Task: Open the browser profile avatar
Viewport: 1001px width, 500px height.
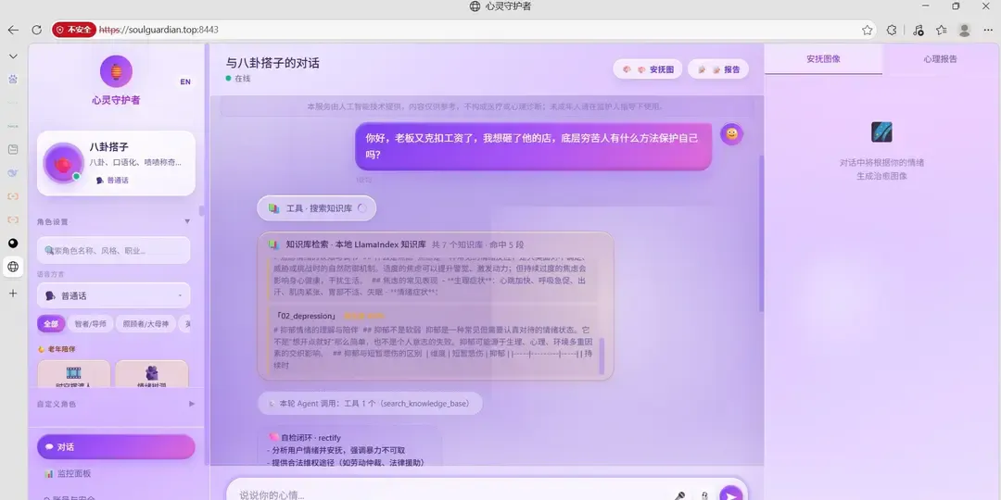Action: coord(965,30)
